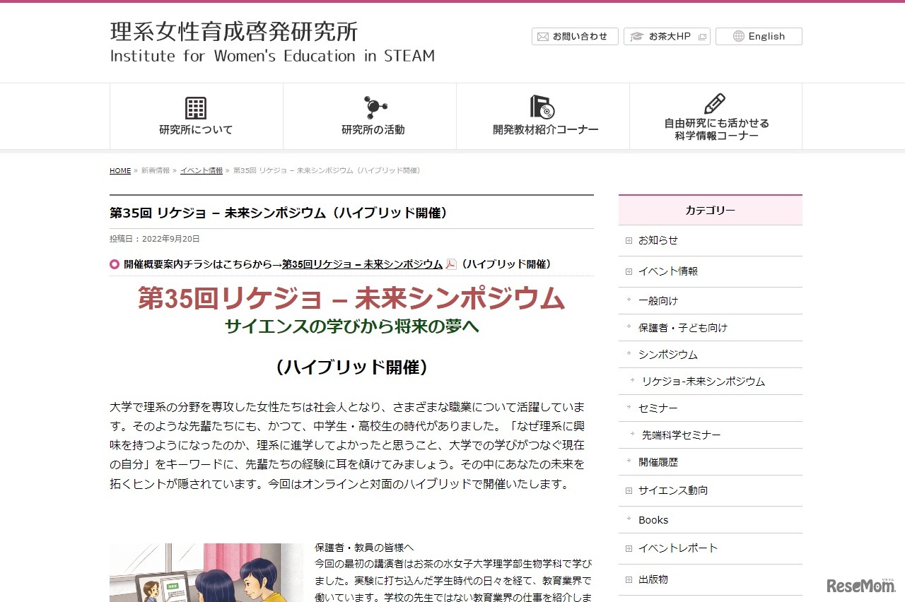
Task: Click the globe icon beside English
Action: click(x=739, y=37)
